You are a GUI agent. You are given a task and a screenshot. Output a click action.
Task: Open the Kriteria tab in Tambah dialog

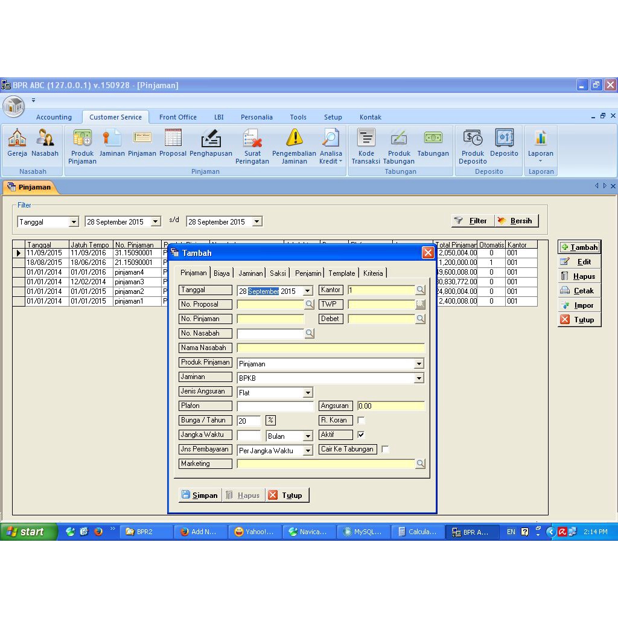tap(373, 273)
